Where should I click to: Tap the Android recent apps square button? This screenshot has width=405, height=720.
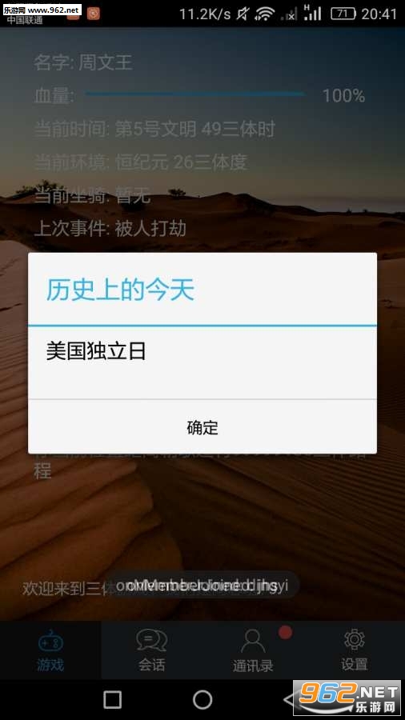click(x=113, y=700)
